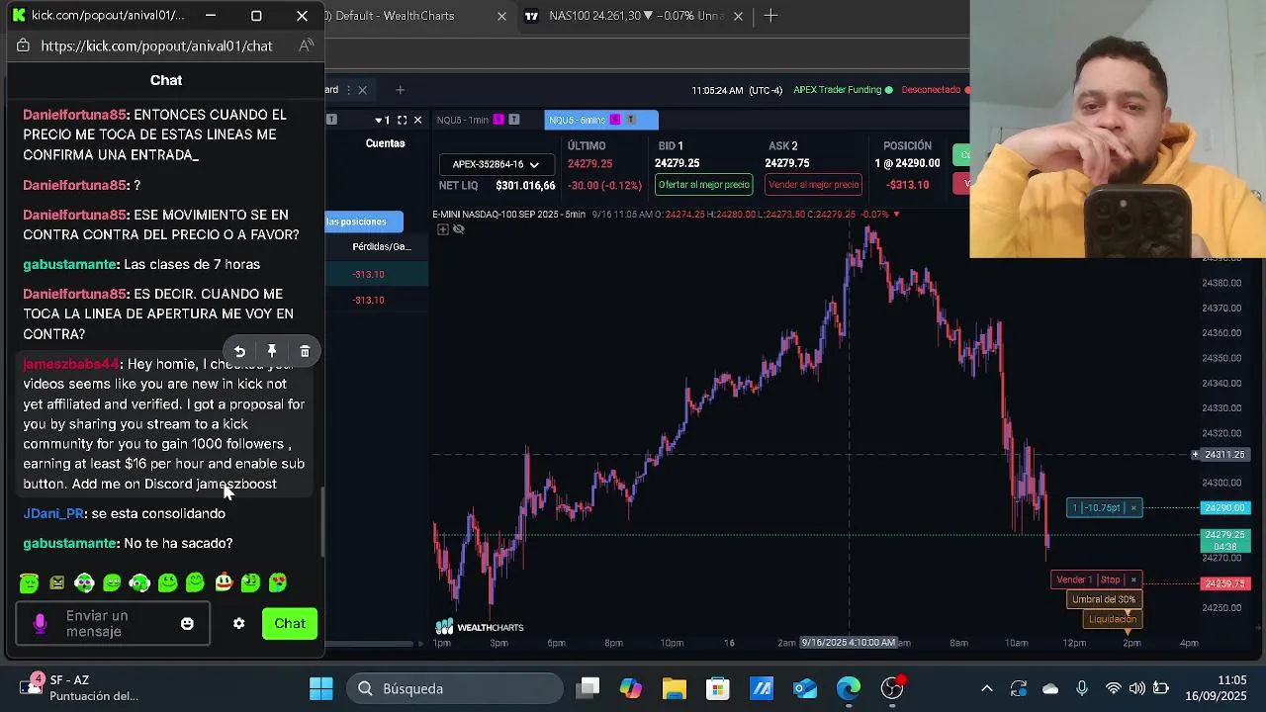Viewport: 1266px width, 712px height.
Task: Click the 9/16/2025 4:10:00 AM time label
Action: [x=849, y=643]
